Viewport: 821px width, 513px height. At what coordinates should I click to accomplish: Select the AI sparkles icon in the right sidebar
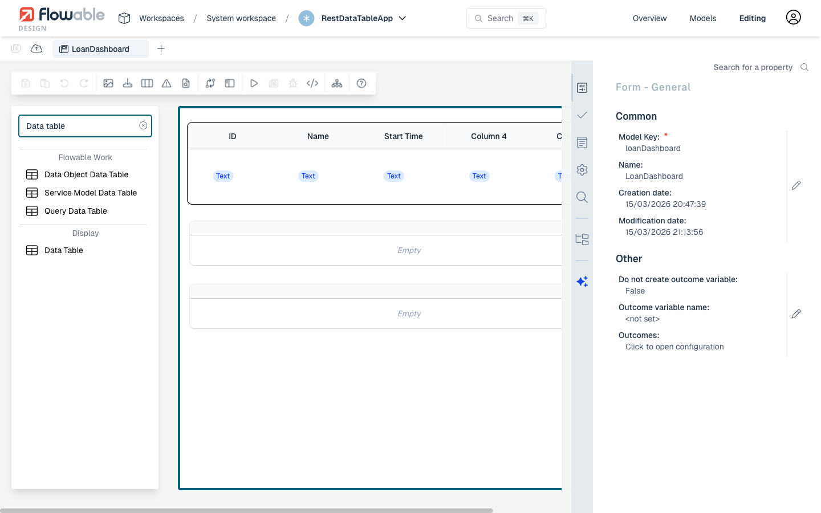pyautogui.click(x=582, y=281)
